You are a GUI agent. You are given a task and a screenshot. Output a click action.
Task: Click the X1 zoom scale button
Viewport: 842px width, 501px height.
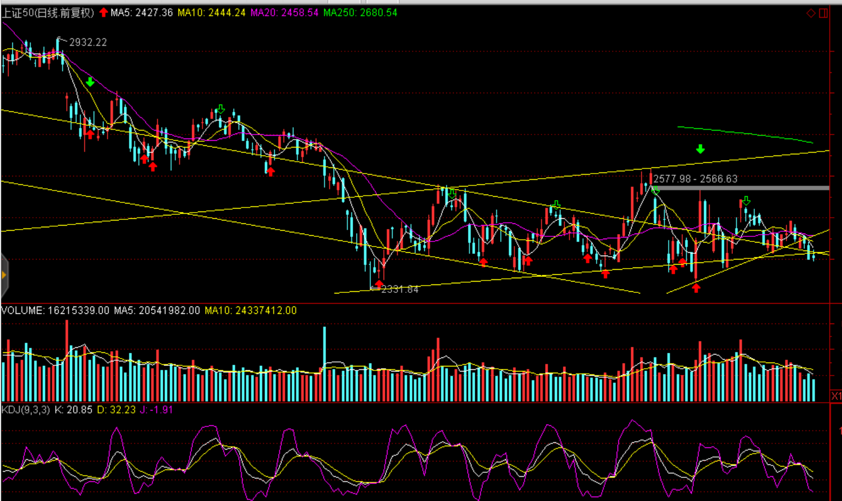pos(836,396)
